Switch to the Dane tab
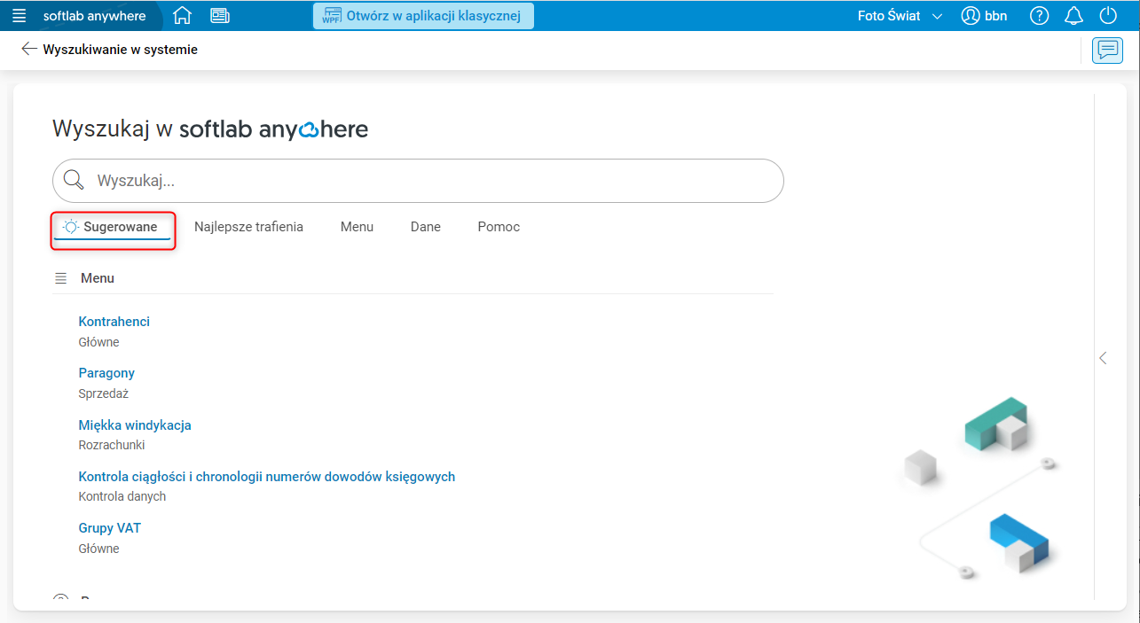Viewport: 1140px width, 623px height. [426, 227]
